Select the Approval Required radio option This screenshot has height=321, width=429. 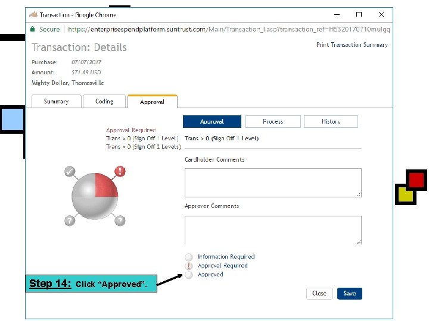click(188, 266)
